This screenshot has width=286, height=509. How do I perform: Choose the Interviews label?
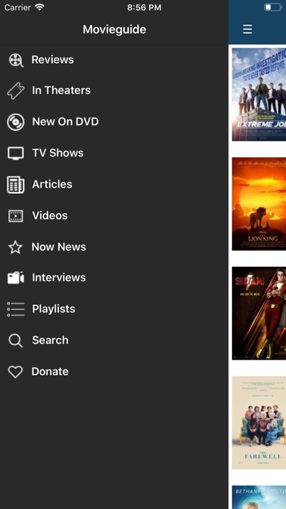pos(59,278)
